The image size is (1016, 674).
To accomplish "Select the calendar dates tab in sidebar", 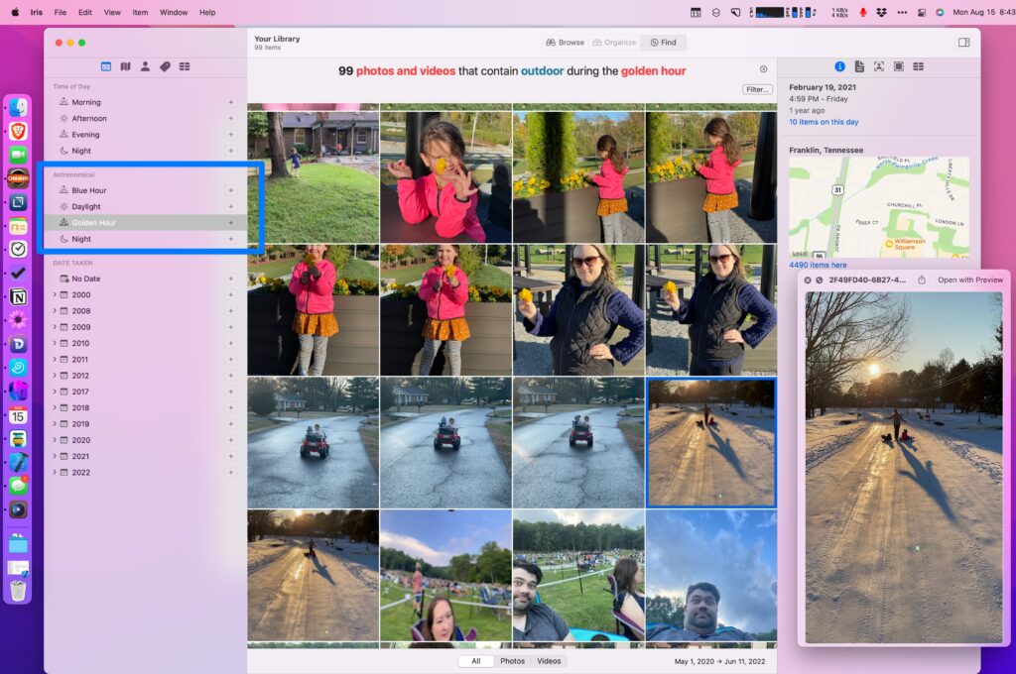I will pos(106,66).
